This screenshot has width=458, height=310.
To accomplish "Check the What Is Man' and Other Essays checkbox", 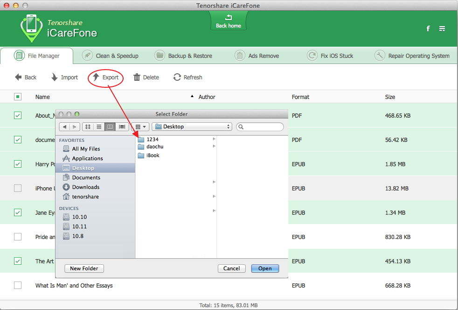I will (x=18, y=285).
